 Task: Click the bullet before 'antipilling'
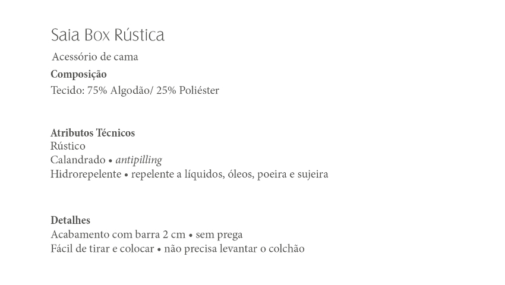(x=111, y=161)
